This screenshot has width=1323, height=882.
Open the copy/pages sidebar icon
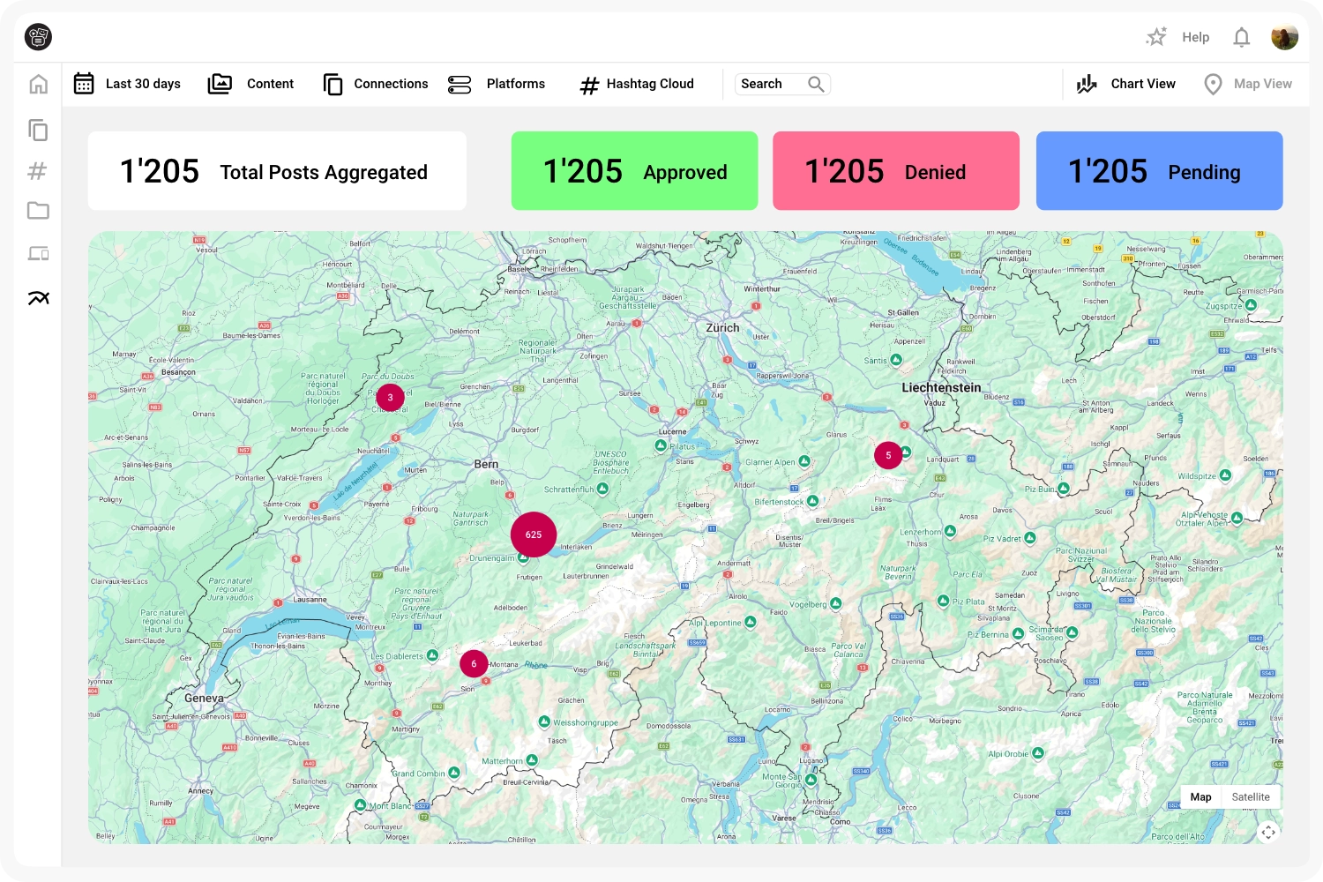[x=38, y=131]
